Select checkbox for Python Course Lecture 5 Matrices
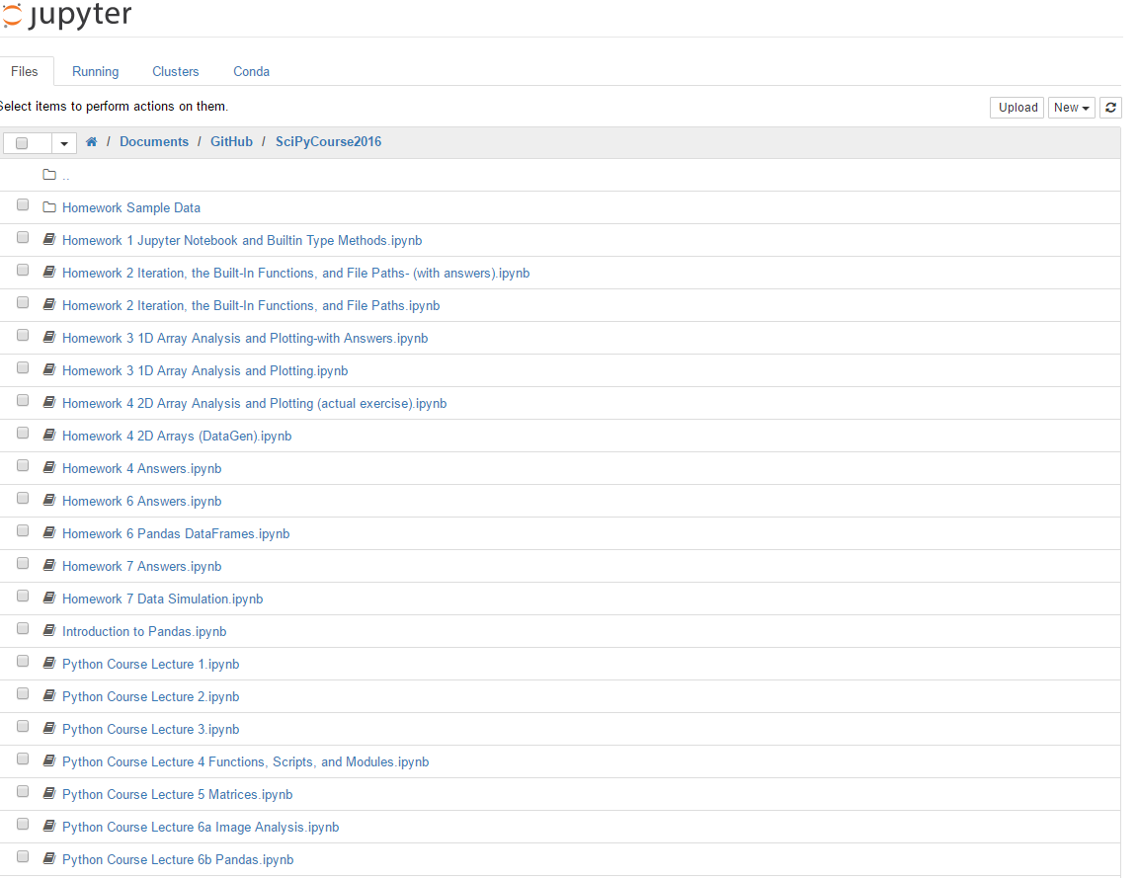The height and width of the screenshot is (878, 1138). 23,792
